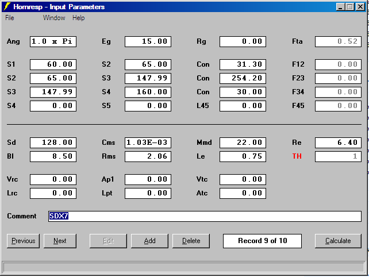Click the Con label beside 254.20

(203, 78)
